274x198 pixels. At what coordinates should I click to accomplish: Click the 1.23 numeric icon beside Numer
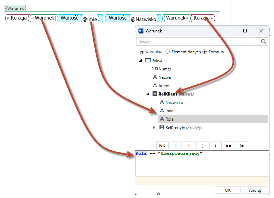click(155, 69)
